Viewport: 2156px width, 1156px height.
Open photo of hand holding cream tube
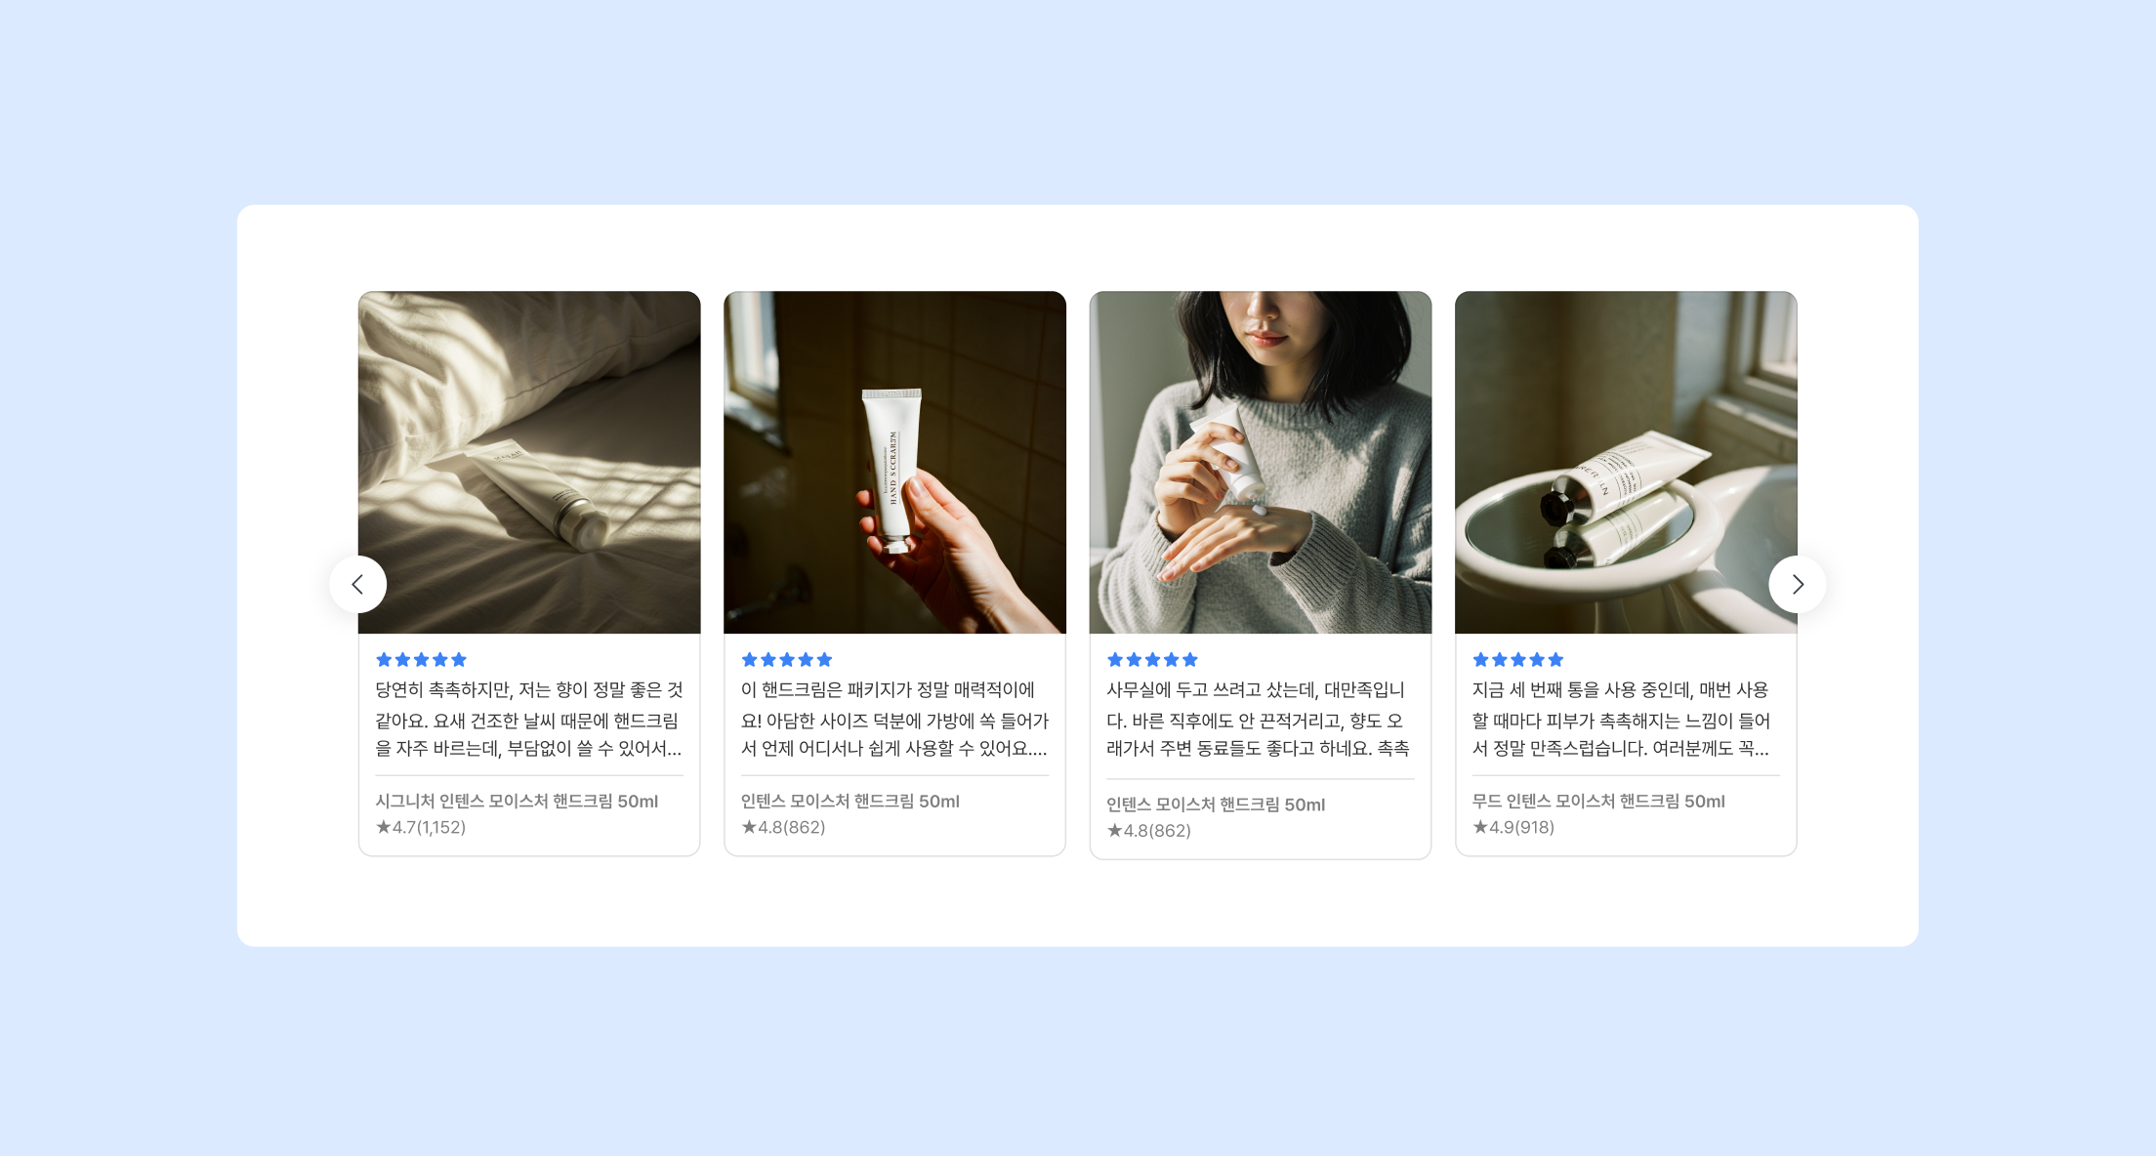(x=894, y=462)
